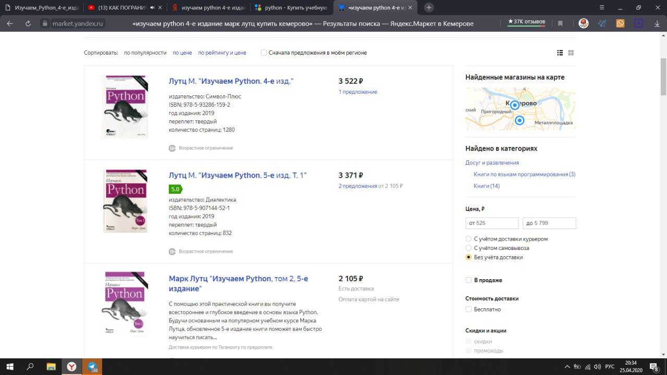
Task: Switch input language РУС in tray
Action: (x=609, y=367)
